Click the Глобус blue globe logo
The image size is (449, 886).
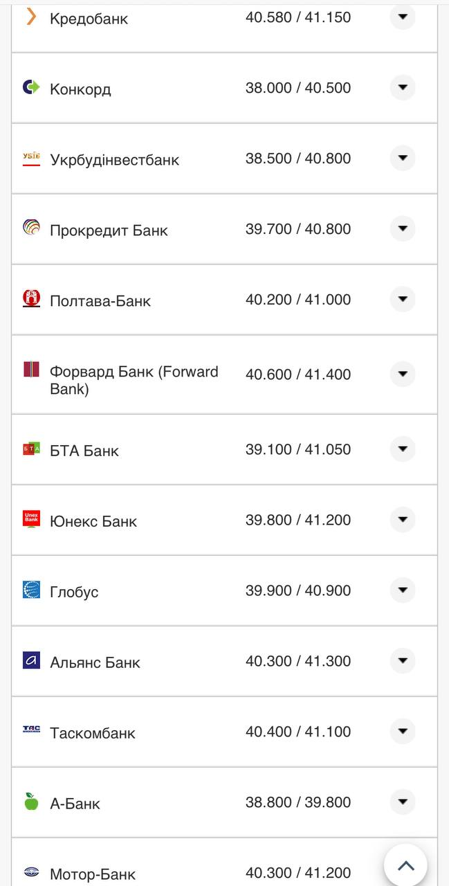[31, 590]
